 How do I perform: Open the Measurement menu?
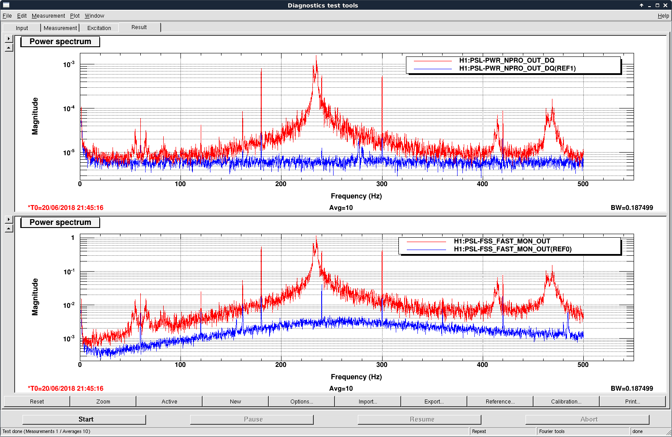(48, 16)
